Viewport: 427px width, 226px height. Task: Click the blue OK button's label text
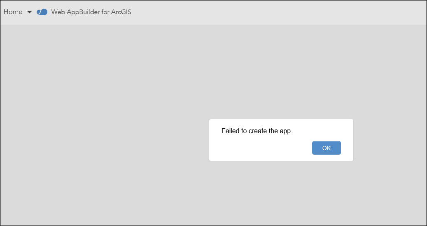tap(326, 148)
